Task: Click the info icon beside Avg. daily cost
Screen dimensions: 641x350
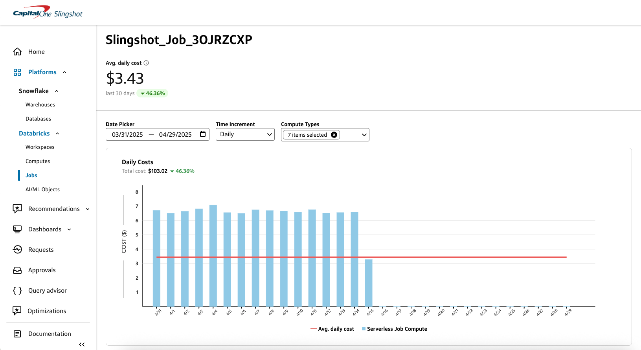Action: click(146, 63)
